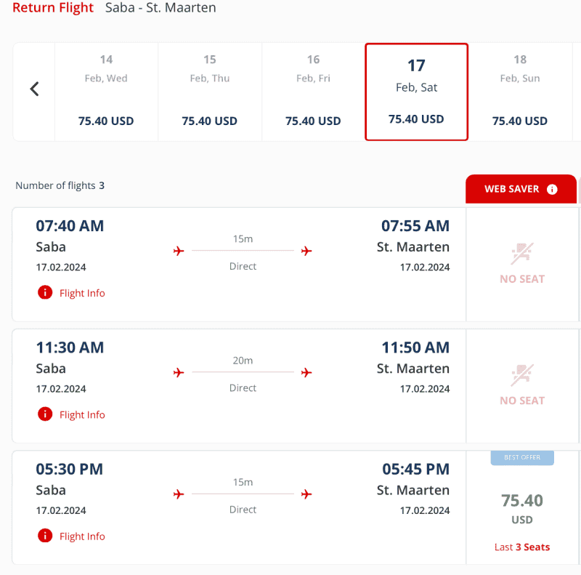Click info icon for 05:30 PM flight
The height and width of the screenshot is (575, 581).
point(45,536)
